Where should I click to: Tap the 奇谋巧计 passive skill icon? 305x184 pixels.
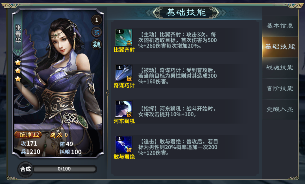pyautogui.click(x=123, y=73)
